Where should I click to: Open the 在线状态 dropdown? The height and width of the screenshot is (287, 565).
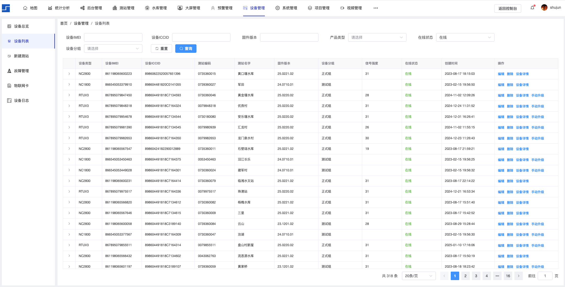[x=465, y=37]
